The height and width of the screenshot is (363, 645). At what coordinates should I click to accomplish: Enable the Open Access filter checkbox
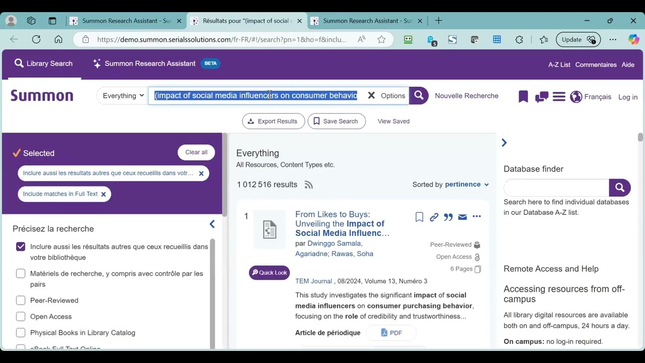coord(21,317)
